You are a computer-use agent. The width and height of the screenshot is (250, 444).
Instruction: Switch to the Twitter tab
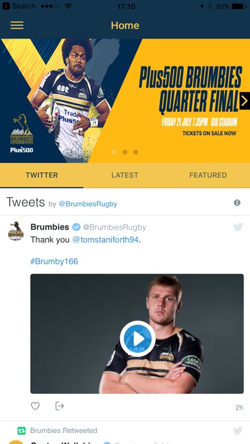[x=41, y=175]
